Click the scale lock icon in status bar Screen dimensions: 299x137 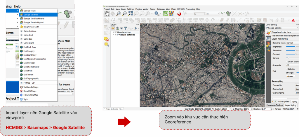(x=234, y=109)
